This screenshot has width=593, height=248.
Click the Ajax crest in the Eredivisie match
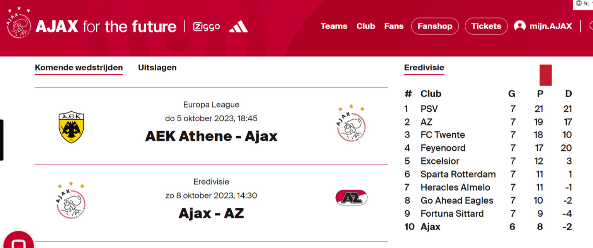71,200
